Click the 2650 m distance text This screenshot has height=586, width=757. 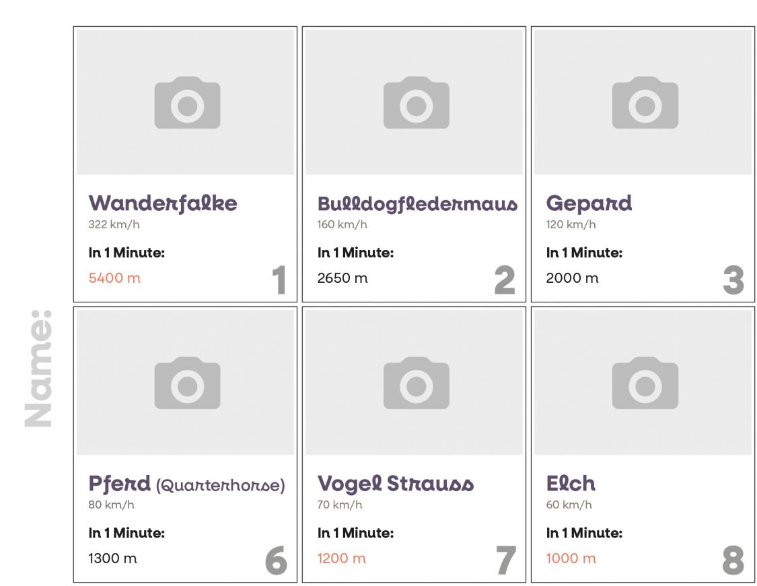pos(343,278)
